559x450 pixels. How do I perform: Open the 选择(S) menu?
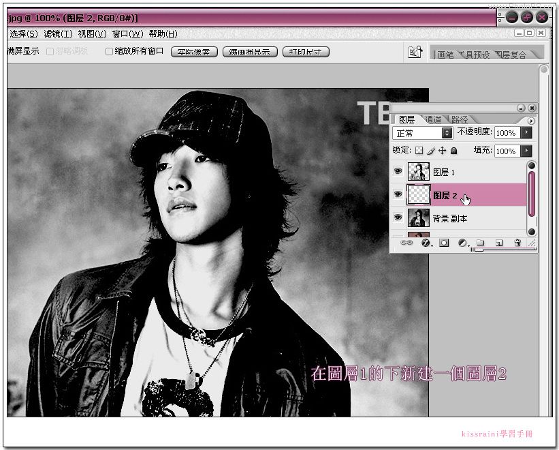point(24,34)
